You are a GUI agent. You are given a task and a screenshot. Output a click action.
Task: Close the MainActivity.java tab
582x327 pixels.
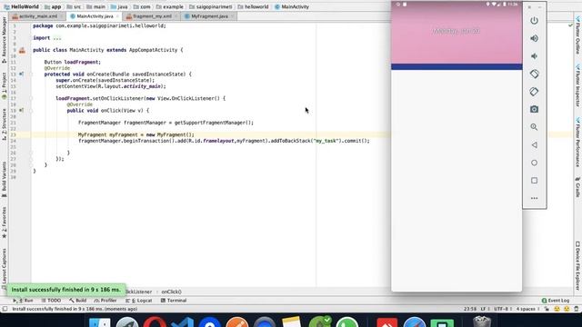[x=117, y=16]
